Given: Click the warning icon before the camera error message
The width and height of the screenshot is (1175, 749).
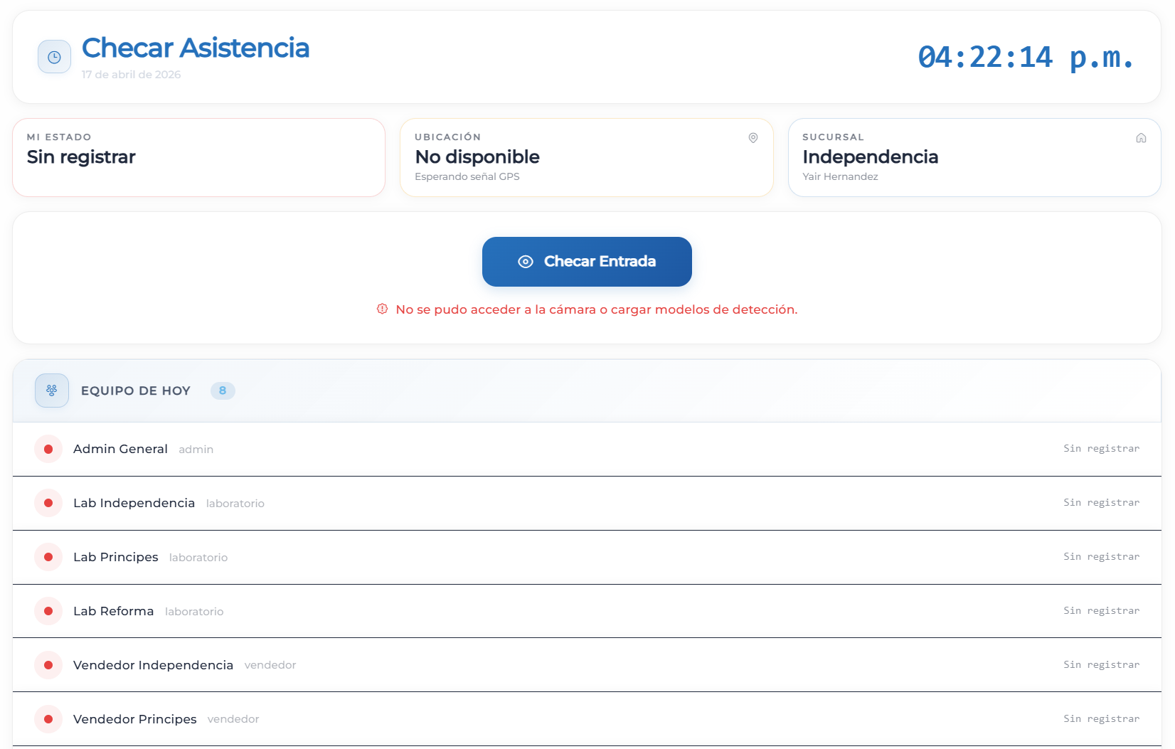Looking at the screenshot, I should click(x=383, y=309).
